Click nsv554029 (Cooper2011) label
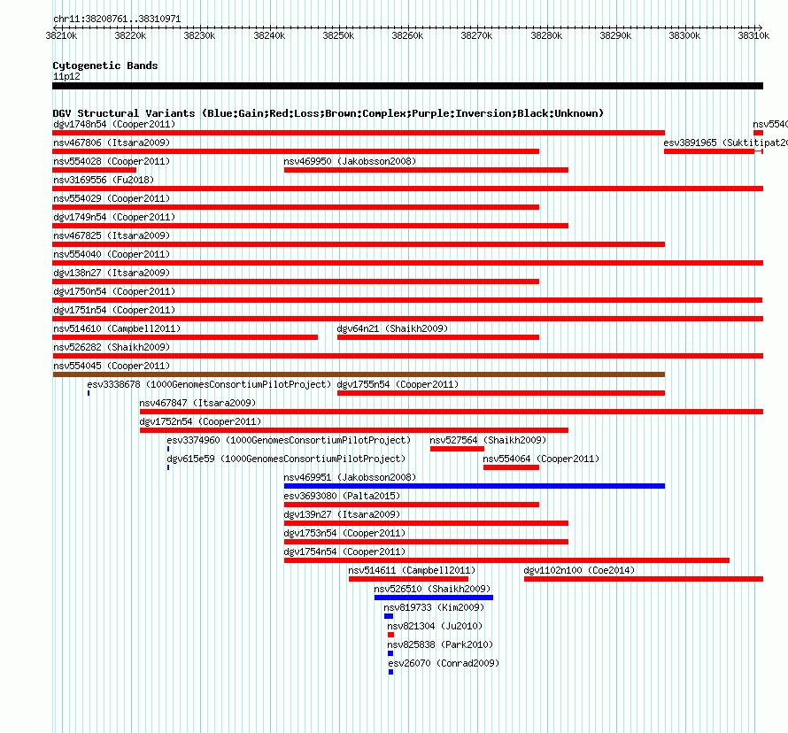Viewport: 788px width, 733px height. [112, 198]
